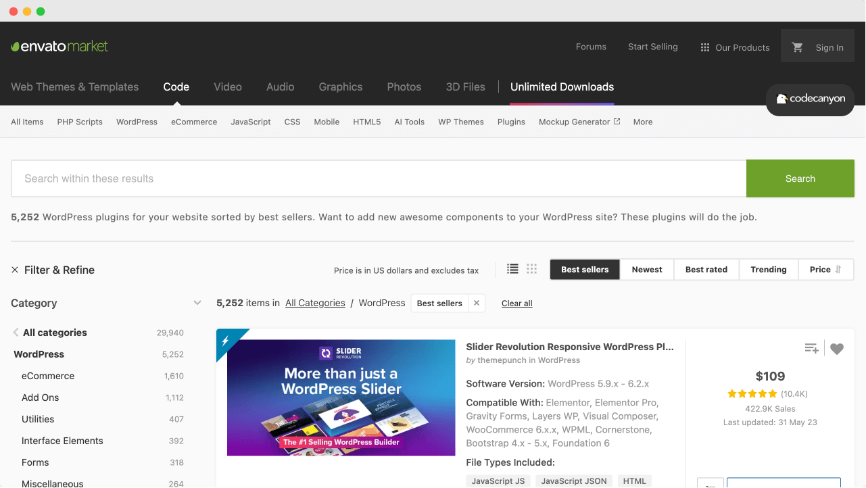Filter by eCommerce subcategory in sidebar
Viewport: 866px width, 488px height.
(x=48, y=376)
